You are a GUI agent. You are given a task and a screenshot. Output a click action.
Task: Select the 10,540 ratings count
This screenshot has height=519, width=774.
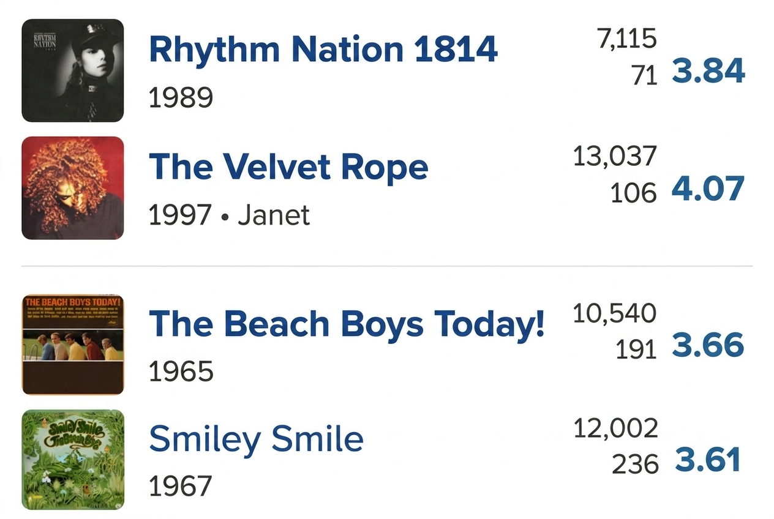click(615, 313)
